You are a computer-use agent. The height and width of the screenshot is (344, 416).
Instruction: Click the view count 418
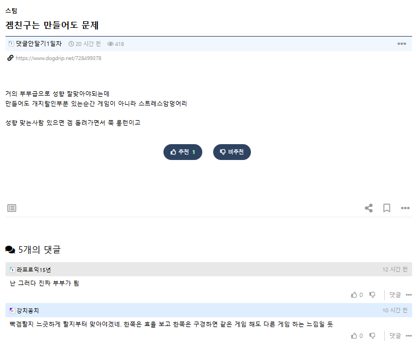(x=119, y=44)
